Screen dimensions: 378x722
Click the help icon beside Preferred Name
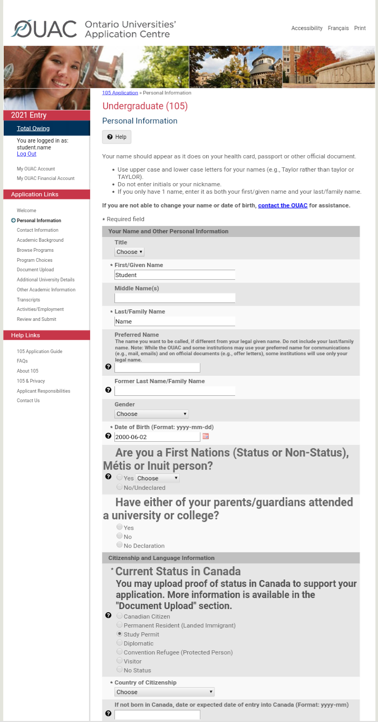[108, 367]
